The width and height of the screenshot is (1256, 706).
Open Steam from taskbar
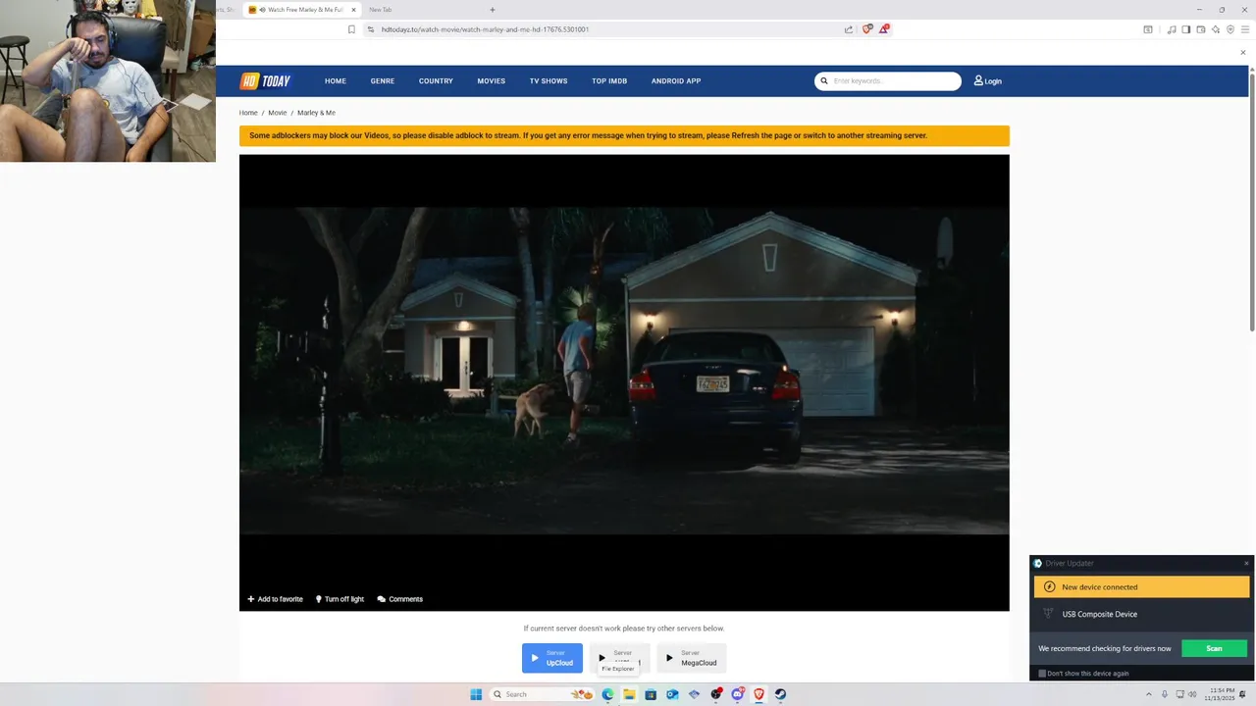[780, 694]
